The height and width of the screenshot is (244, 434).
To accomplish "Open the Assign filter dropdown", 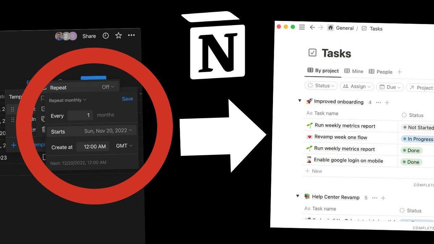I will (357, 86).
